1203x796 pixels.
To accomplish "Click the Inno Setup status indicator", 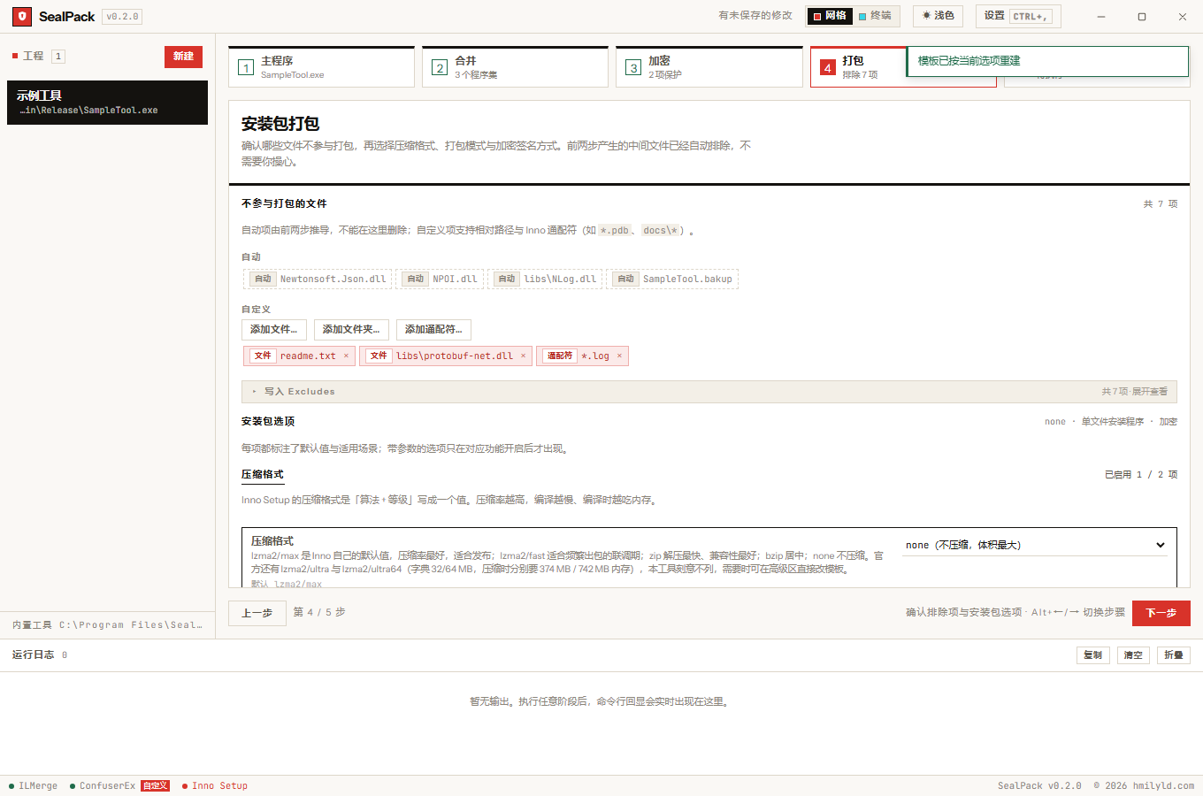I will pyautogui.click(x=215, y=785).
